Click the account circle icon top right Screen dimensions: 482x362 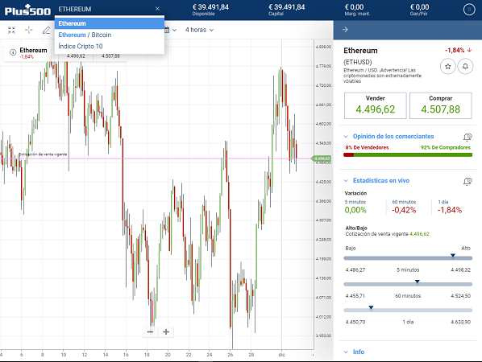(469, 10)
